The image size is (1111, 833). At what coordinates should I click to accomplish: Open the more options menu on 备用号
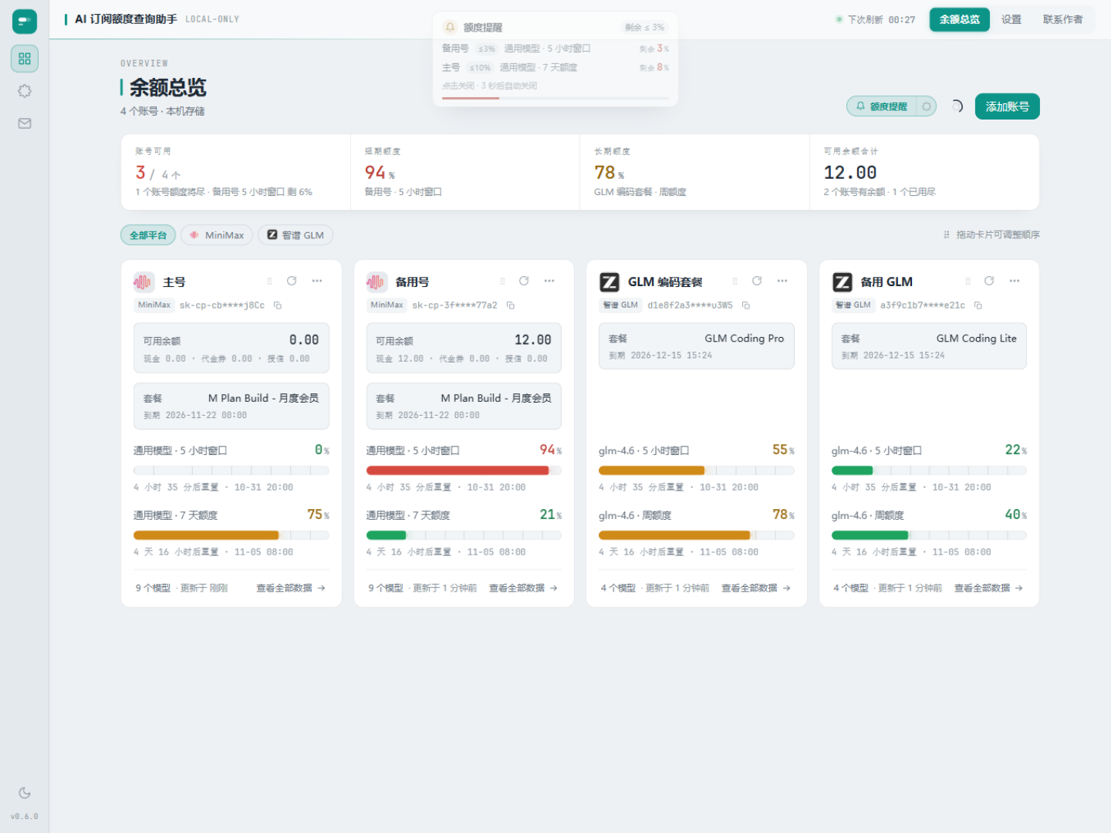pyautogui.click(x=549, y=281)
